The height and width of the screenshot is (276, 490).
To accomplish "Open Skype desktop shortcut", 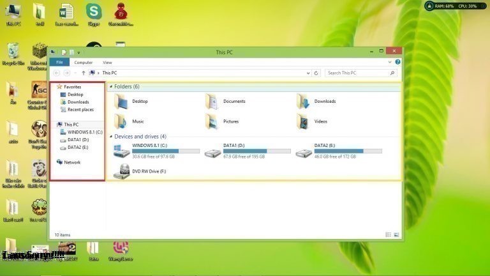I will pos(94,15).
